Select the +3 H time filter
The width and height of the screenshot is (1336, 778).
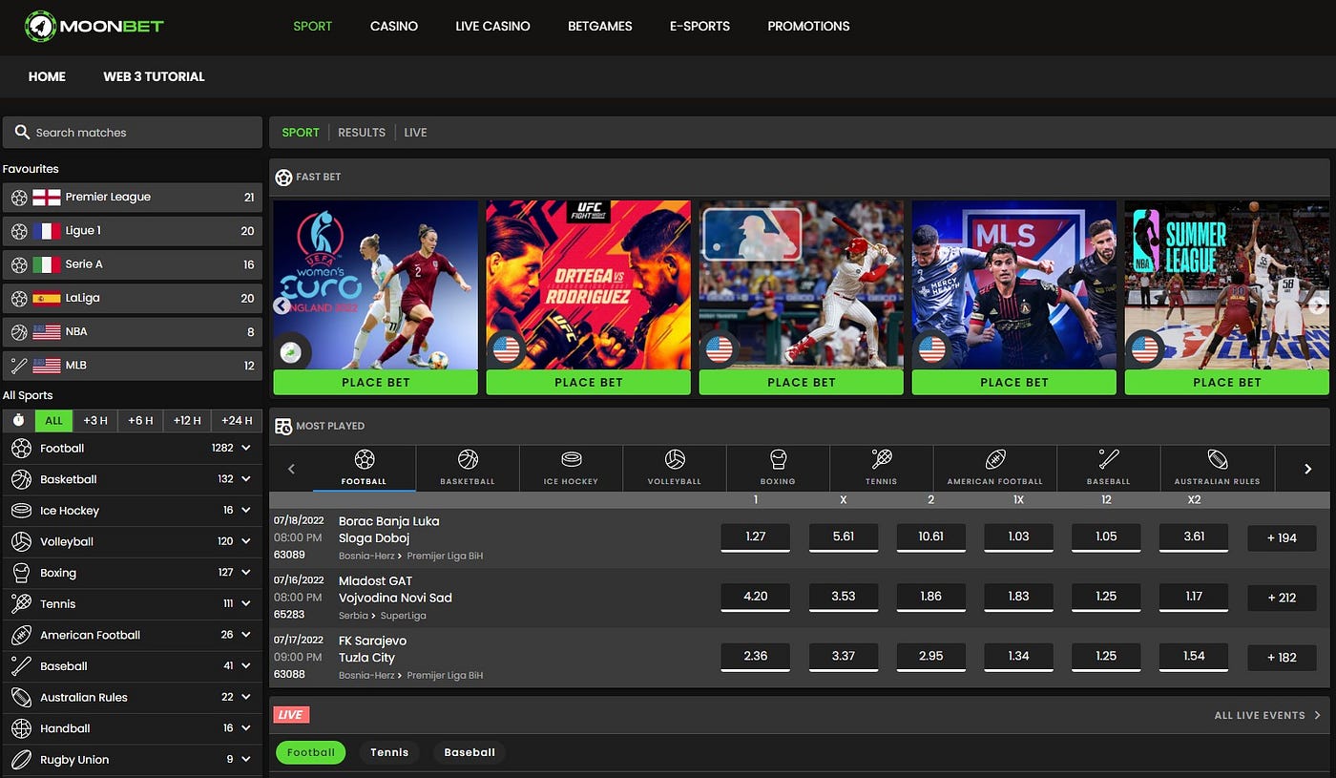pos(95,420)
